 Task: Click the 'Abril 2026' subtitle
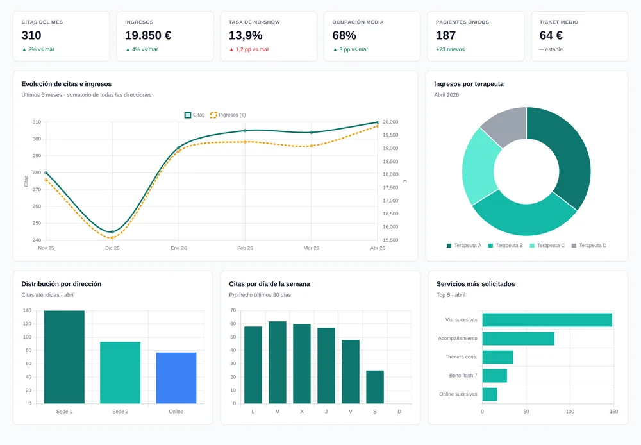click(x=446, y=95)
